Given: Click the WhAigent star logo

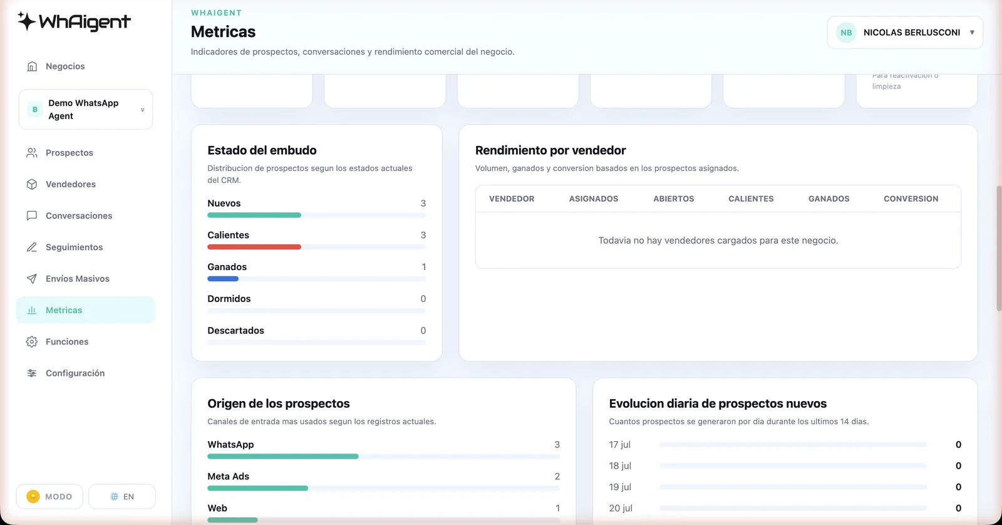Looking at the screenshot, I should point(26,21).
